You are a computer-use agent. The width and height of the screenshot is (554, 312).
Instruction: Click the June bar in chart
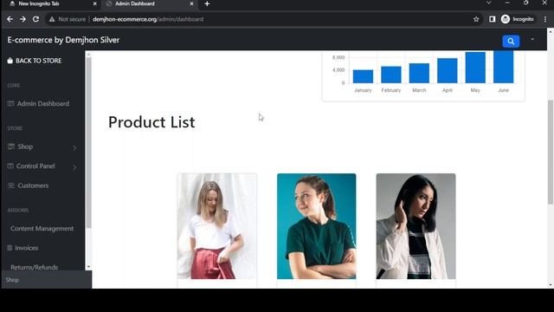[504, 67]
